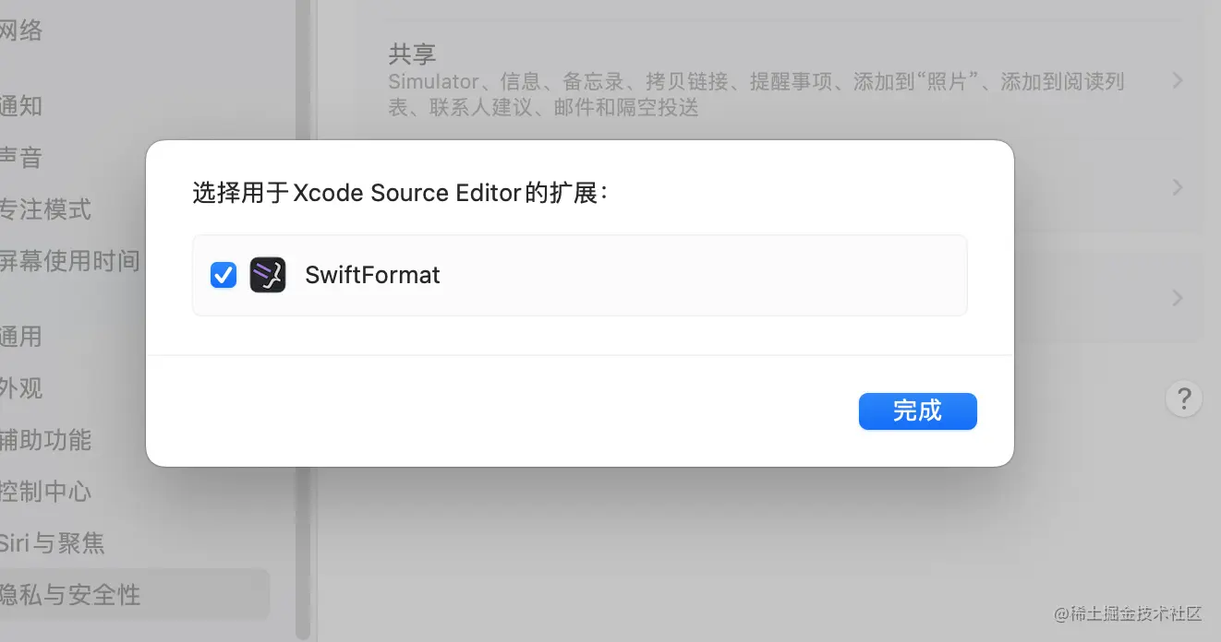Click the sidebar vertical scrollbar
The image size is (1221, 642).
coord(302,321)
